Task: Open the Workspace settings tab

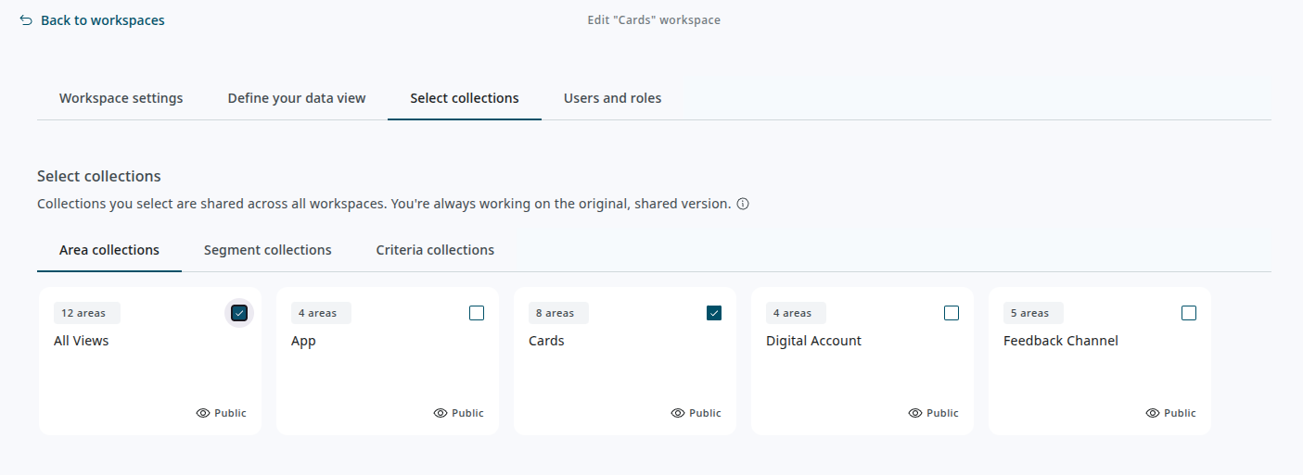Action: (121, 98)
